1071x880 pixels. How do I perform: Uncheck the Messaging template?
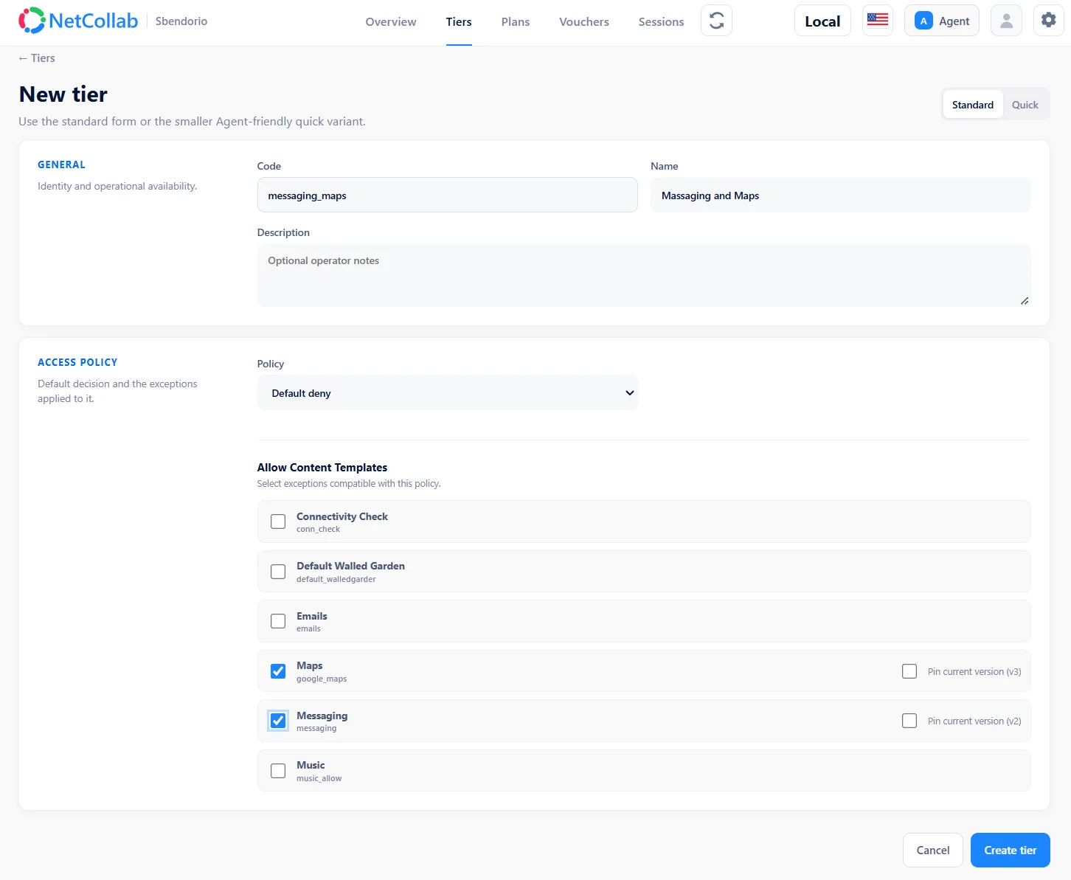(x=278, y=721)
